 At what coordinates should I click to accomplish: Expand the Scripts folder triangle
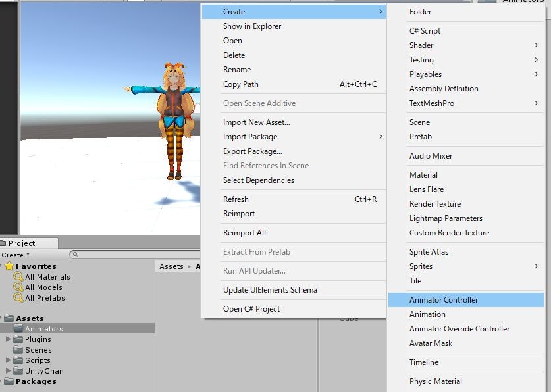pos(8,360)
